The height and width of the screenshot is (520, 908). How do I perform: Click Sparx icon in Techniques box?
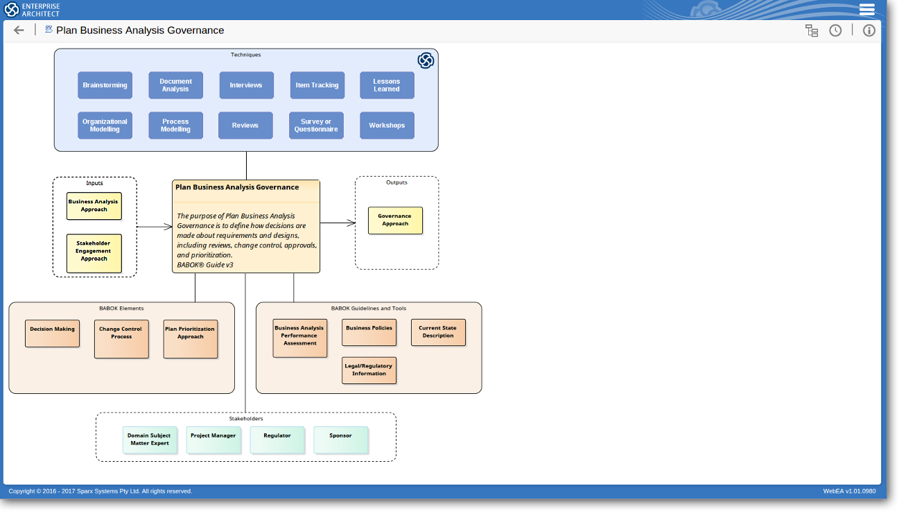[x=426, y=61]
